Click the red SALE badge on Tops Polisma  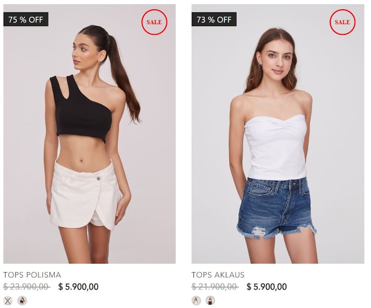click(154, 22)
